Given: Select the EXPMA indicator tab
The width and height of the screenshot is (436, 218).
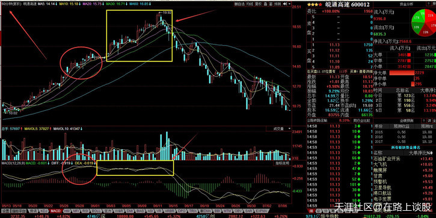Looking at the screenshot, I should 262,211.
